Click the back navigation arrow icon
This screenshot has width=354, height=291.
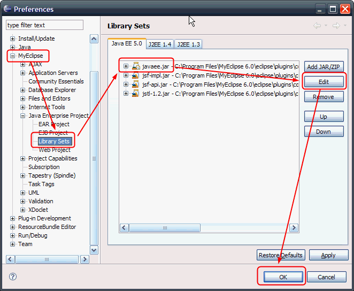[x=317, y=26]
